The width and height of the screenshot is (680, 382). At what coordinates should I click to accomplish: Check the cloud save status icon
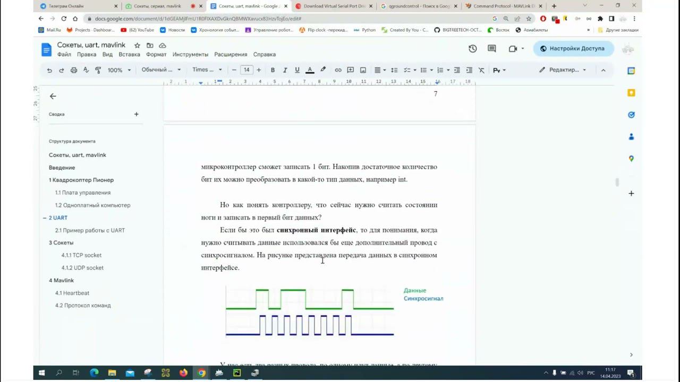pos(163,46)
